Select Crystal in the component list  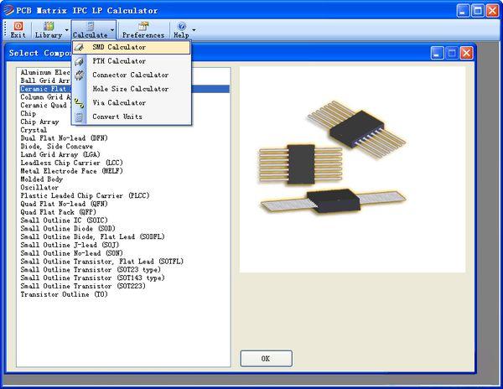(34, 130)
